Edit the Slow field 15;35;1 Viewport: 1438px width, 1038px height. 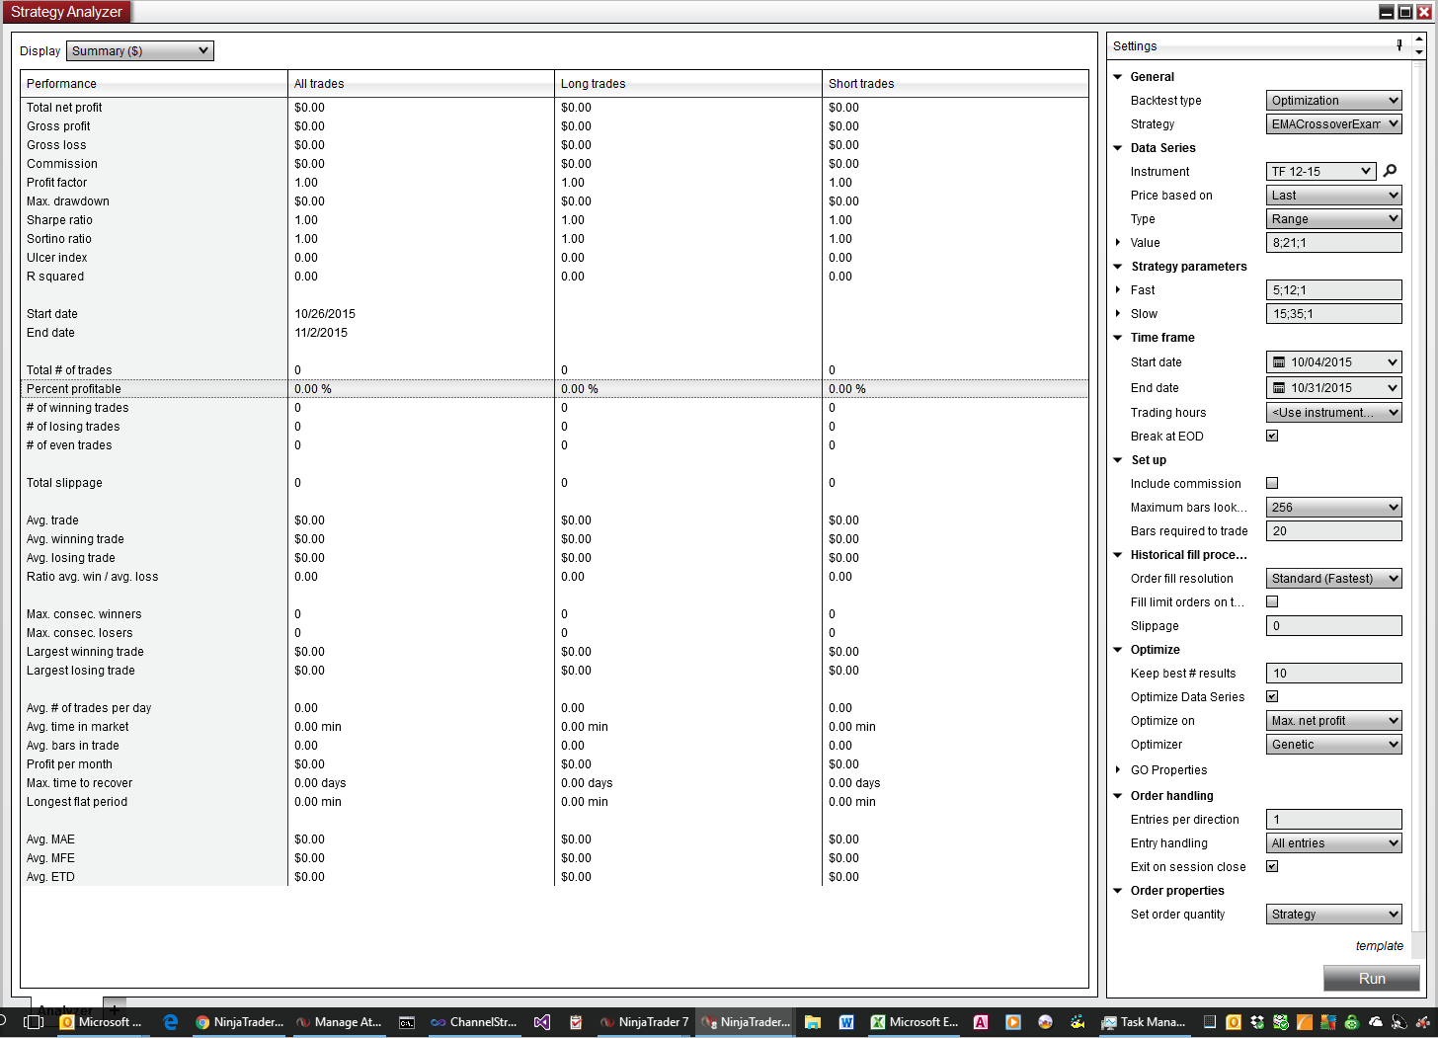[1333, 313]
